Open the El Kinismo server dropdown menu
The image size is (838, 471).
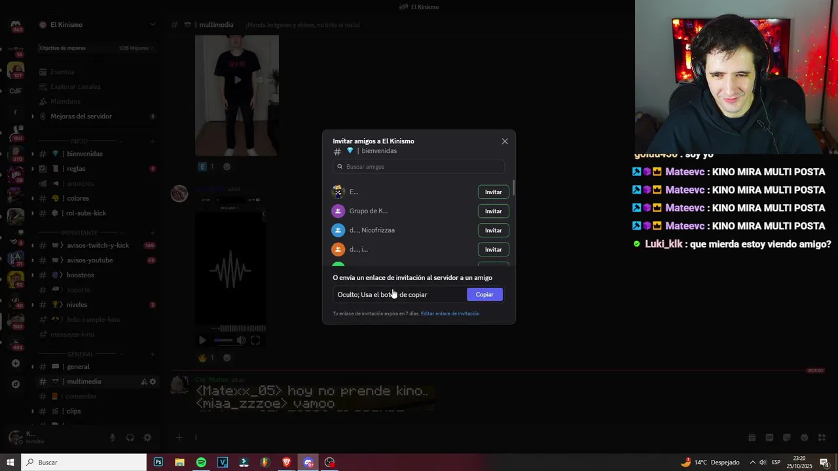[153, 25]
